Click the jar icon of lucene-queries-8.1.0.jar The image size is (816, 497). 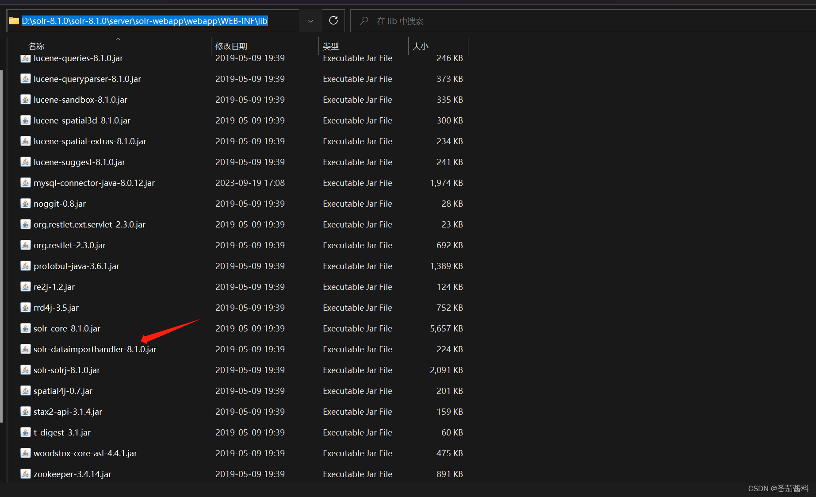click(x=26, y=58)
